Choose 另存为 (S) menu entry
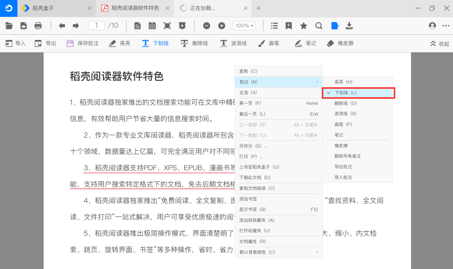Screen dimensions: 453x269 [279, 146]
